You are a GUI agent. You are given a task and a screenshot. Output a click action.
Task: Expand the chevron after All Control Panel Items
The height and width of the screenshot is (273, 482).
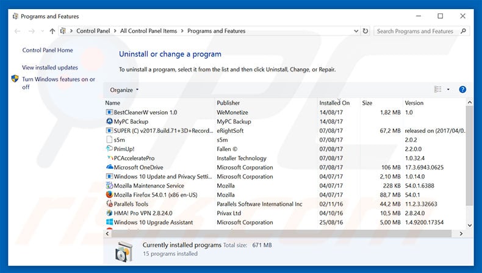tap(182, 31)
